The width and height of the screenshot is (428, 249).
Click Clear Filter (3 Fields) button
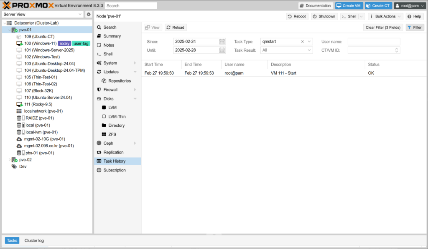click(383, 28)
